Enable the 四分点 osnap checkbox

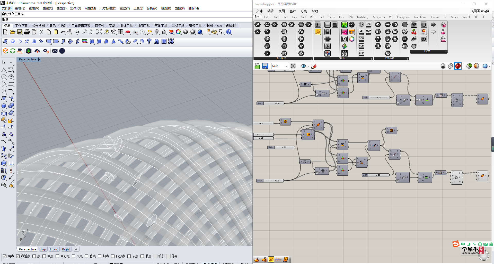pos(113,256)
